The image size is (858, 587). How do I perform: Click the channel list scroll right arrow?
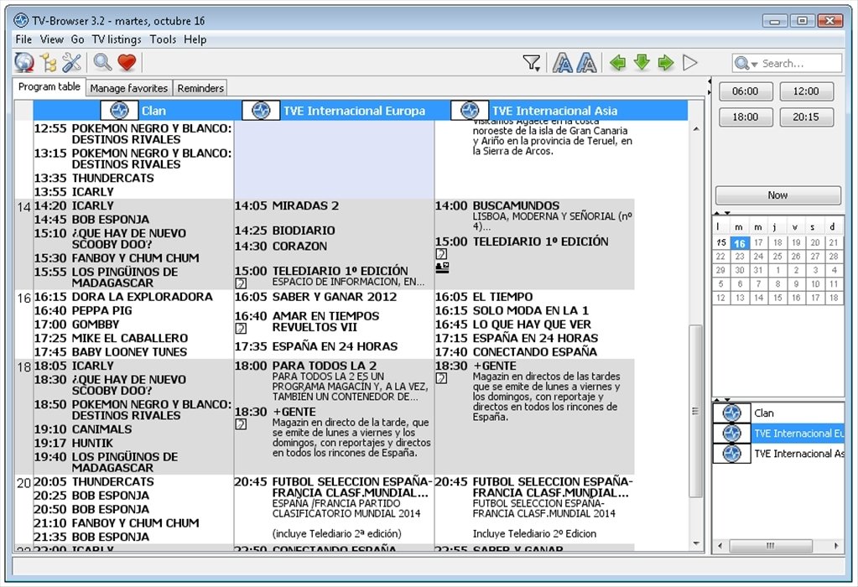[836, 545]
